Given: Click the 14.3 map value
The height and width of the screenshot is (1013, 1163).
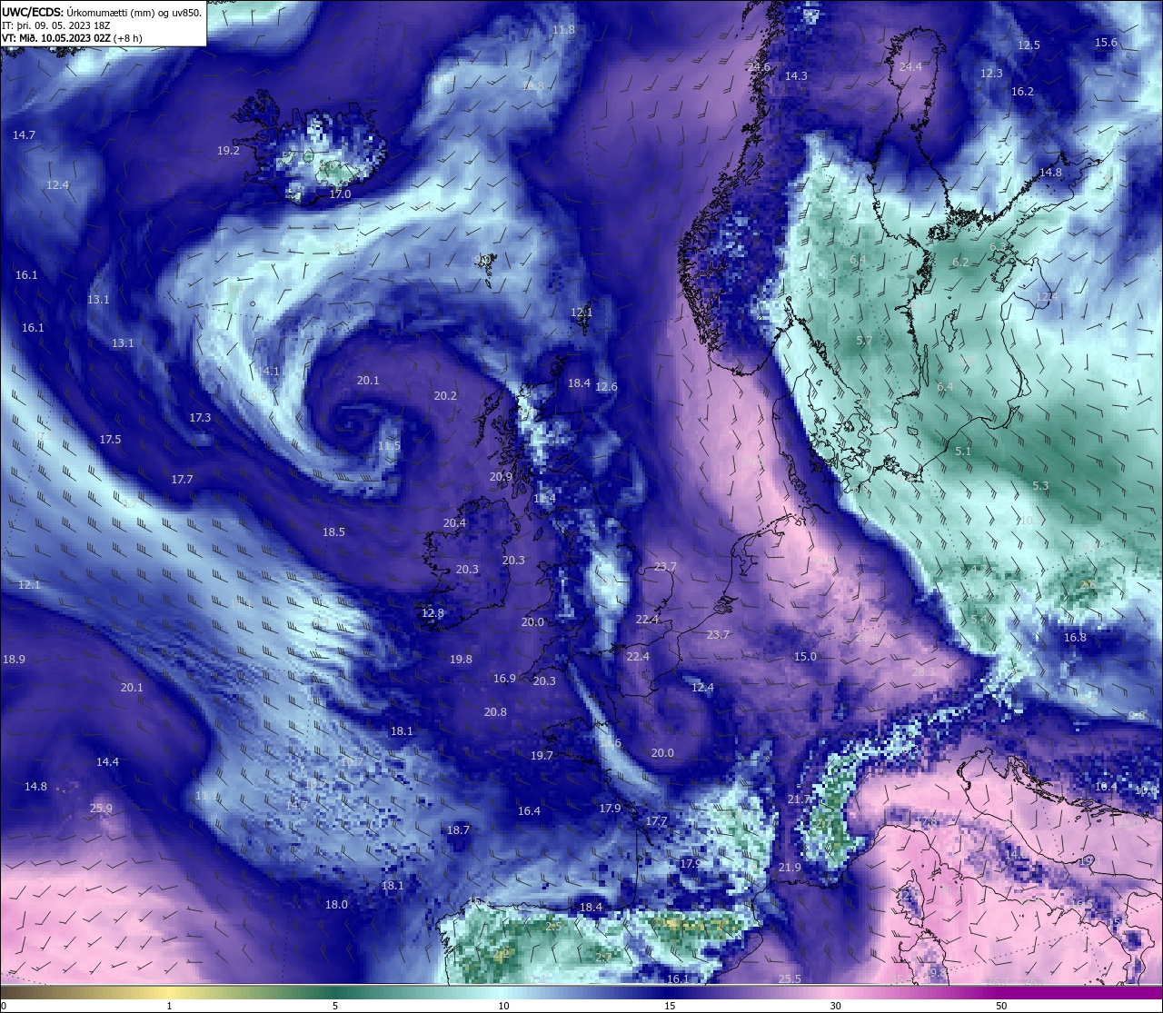Looking at the screenshot, I should click(796, 76).
